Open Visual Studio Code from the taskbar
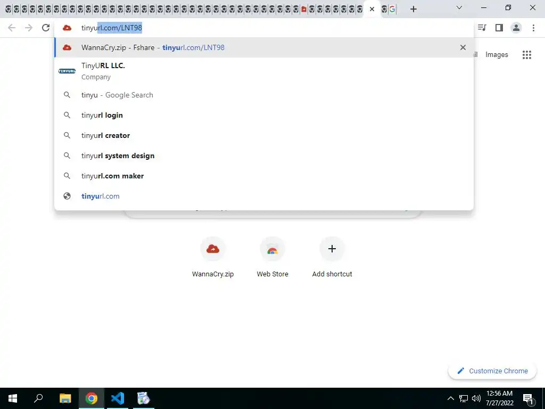545x409 pixels. click(118, 398)
